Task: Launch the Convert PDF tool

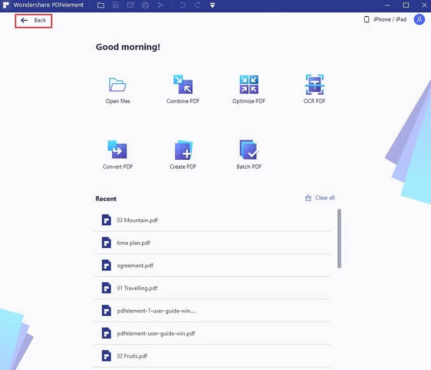Action: tap(117, 155)
